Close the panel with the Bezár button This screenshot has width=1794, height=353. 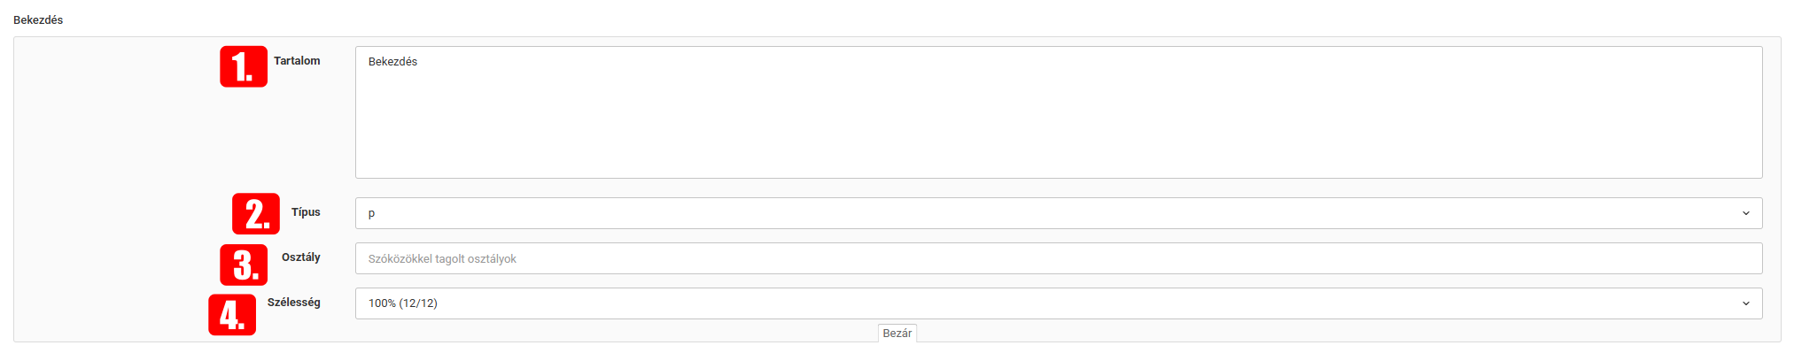click(x=897, y=333)
